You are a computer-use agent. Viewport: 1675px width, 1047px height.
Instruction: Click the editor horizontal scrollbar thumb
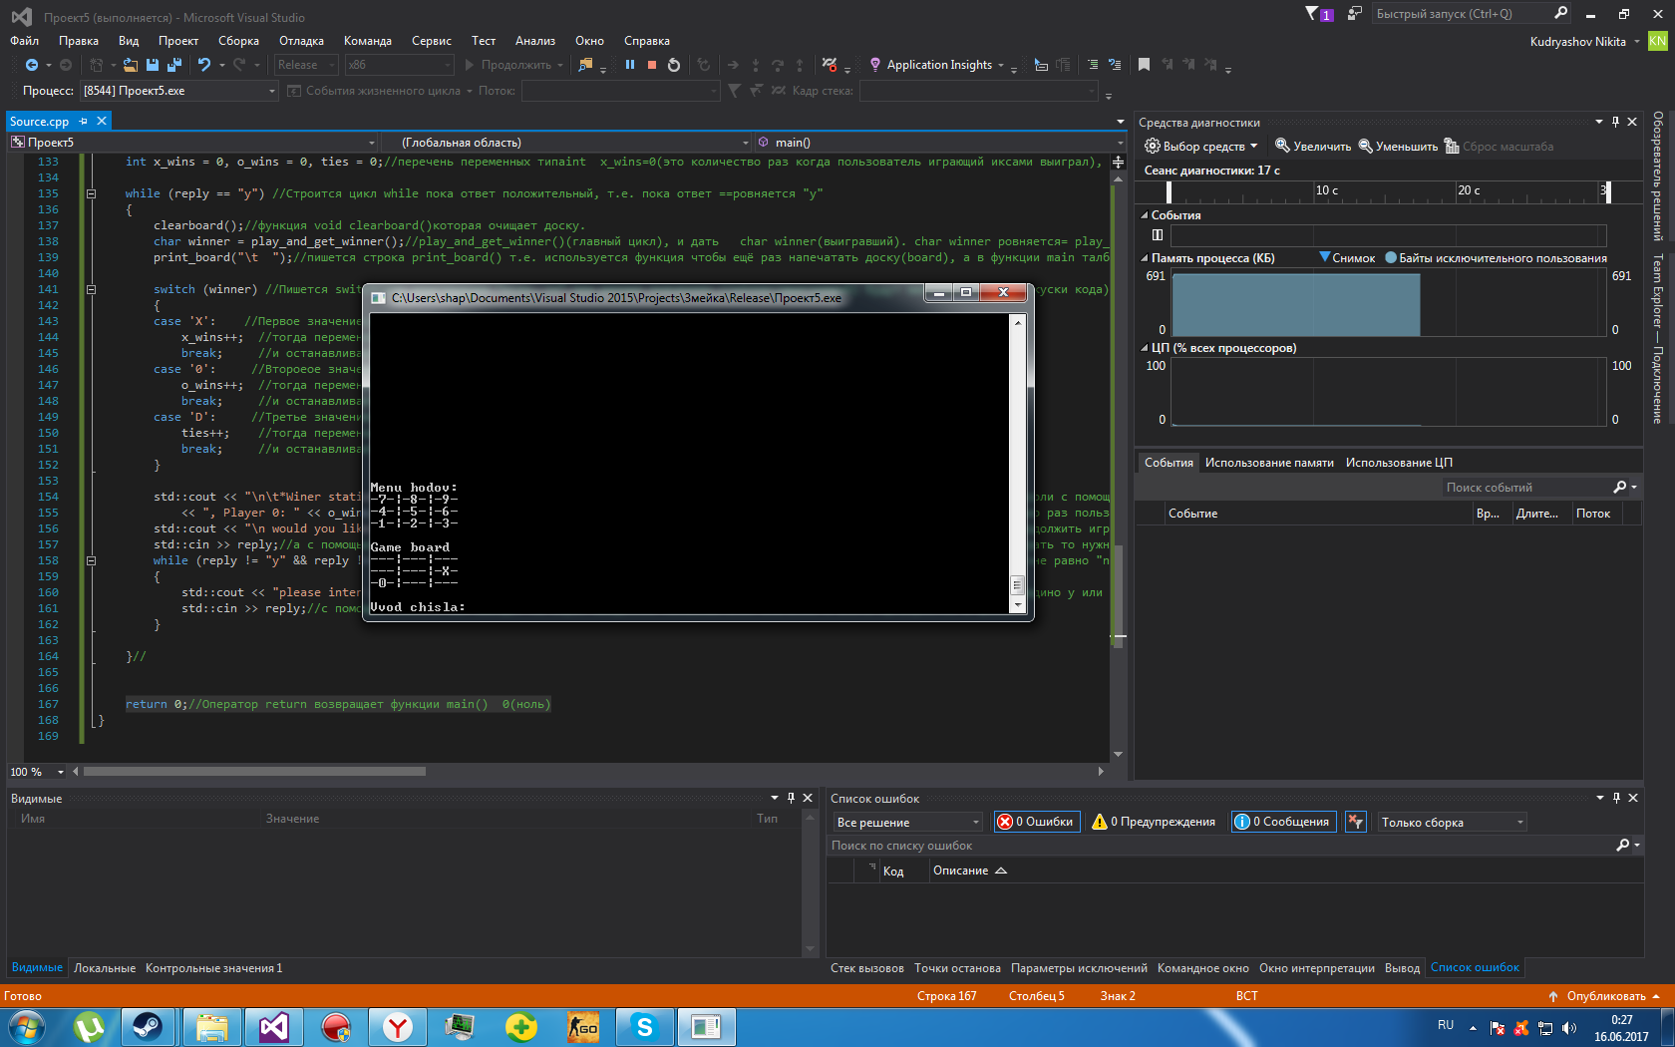click(x=254, y=771)
